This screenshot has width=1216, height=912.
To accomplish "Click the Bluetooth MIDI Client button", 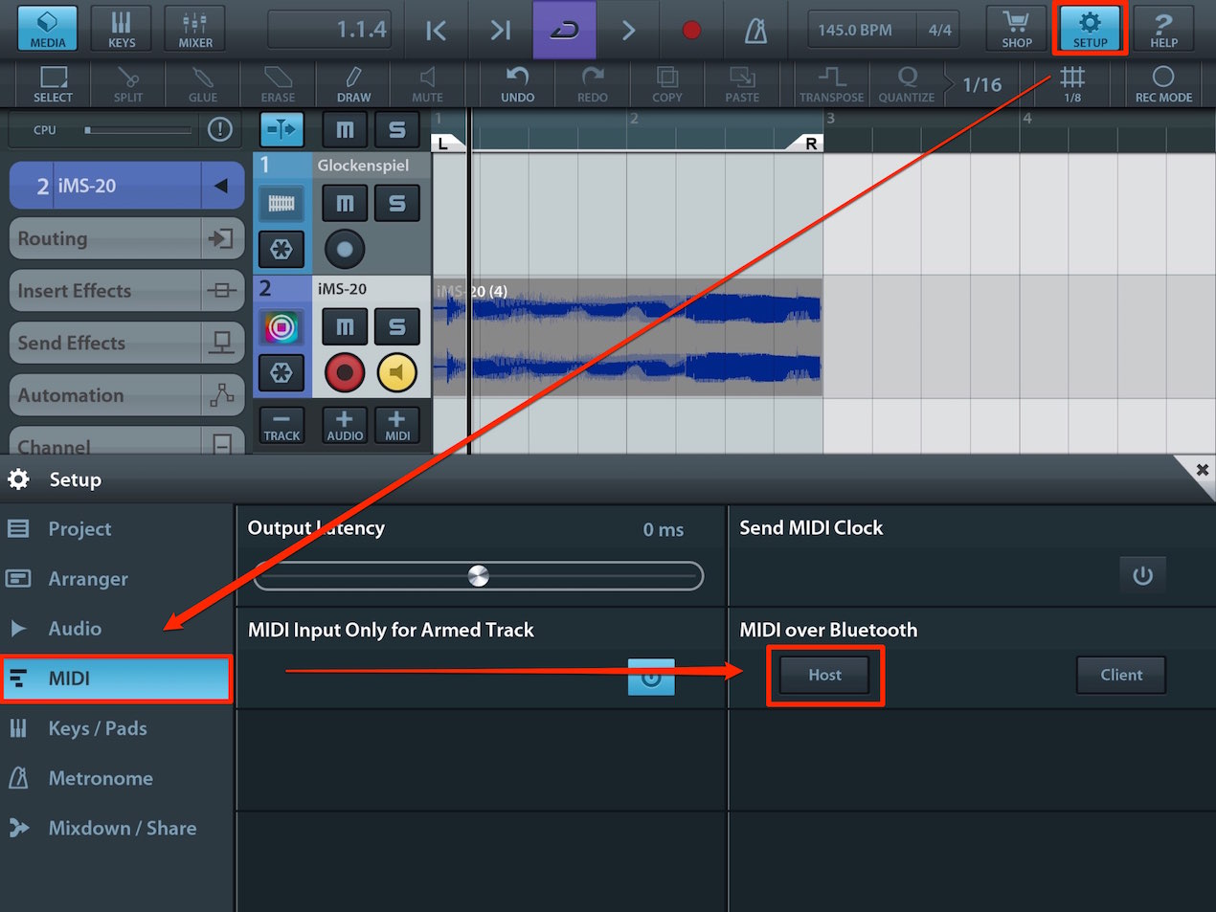I will coord(1121,675).
